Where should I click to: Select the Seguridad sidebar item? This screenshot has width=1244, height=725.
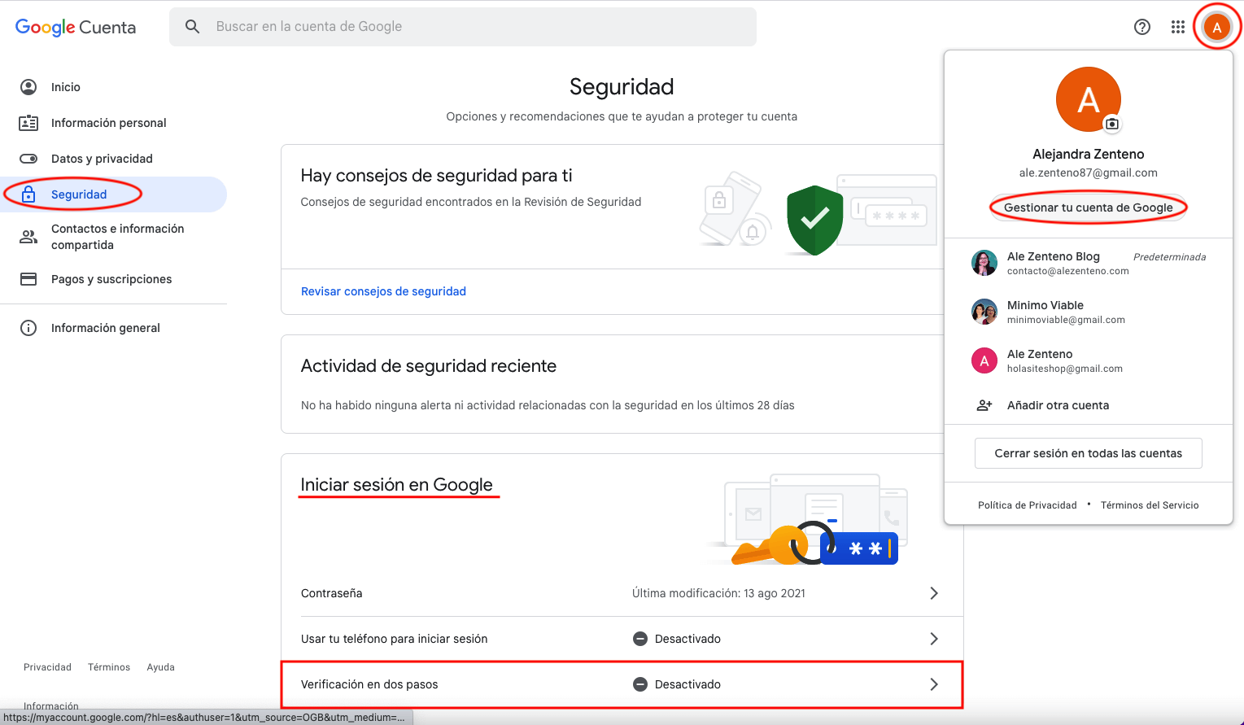[x=113, y=194]
